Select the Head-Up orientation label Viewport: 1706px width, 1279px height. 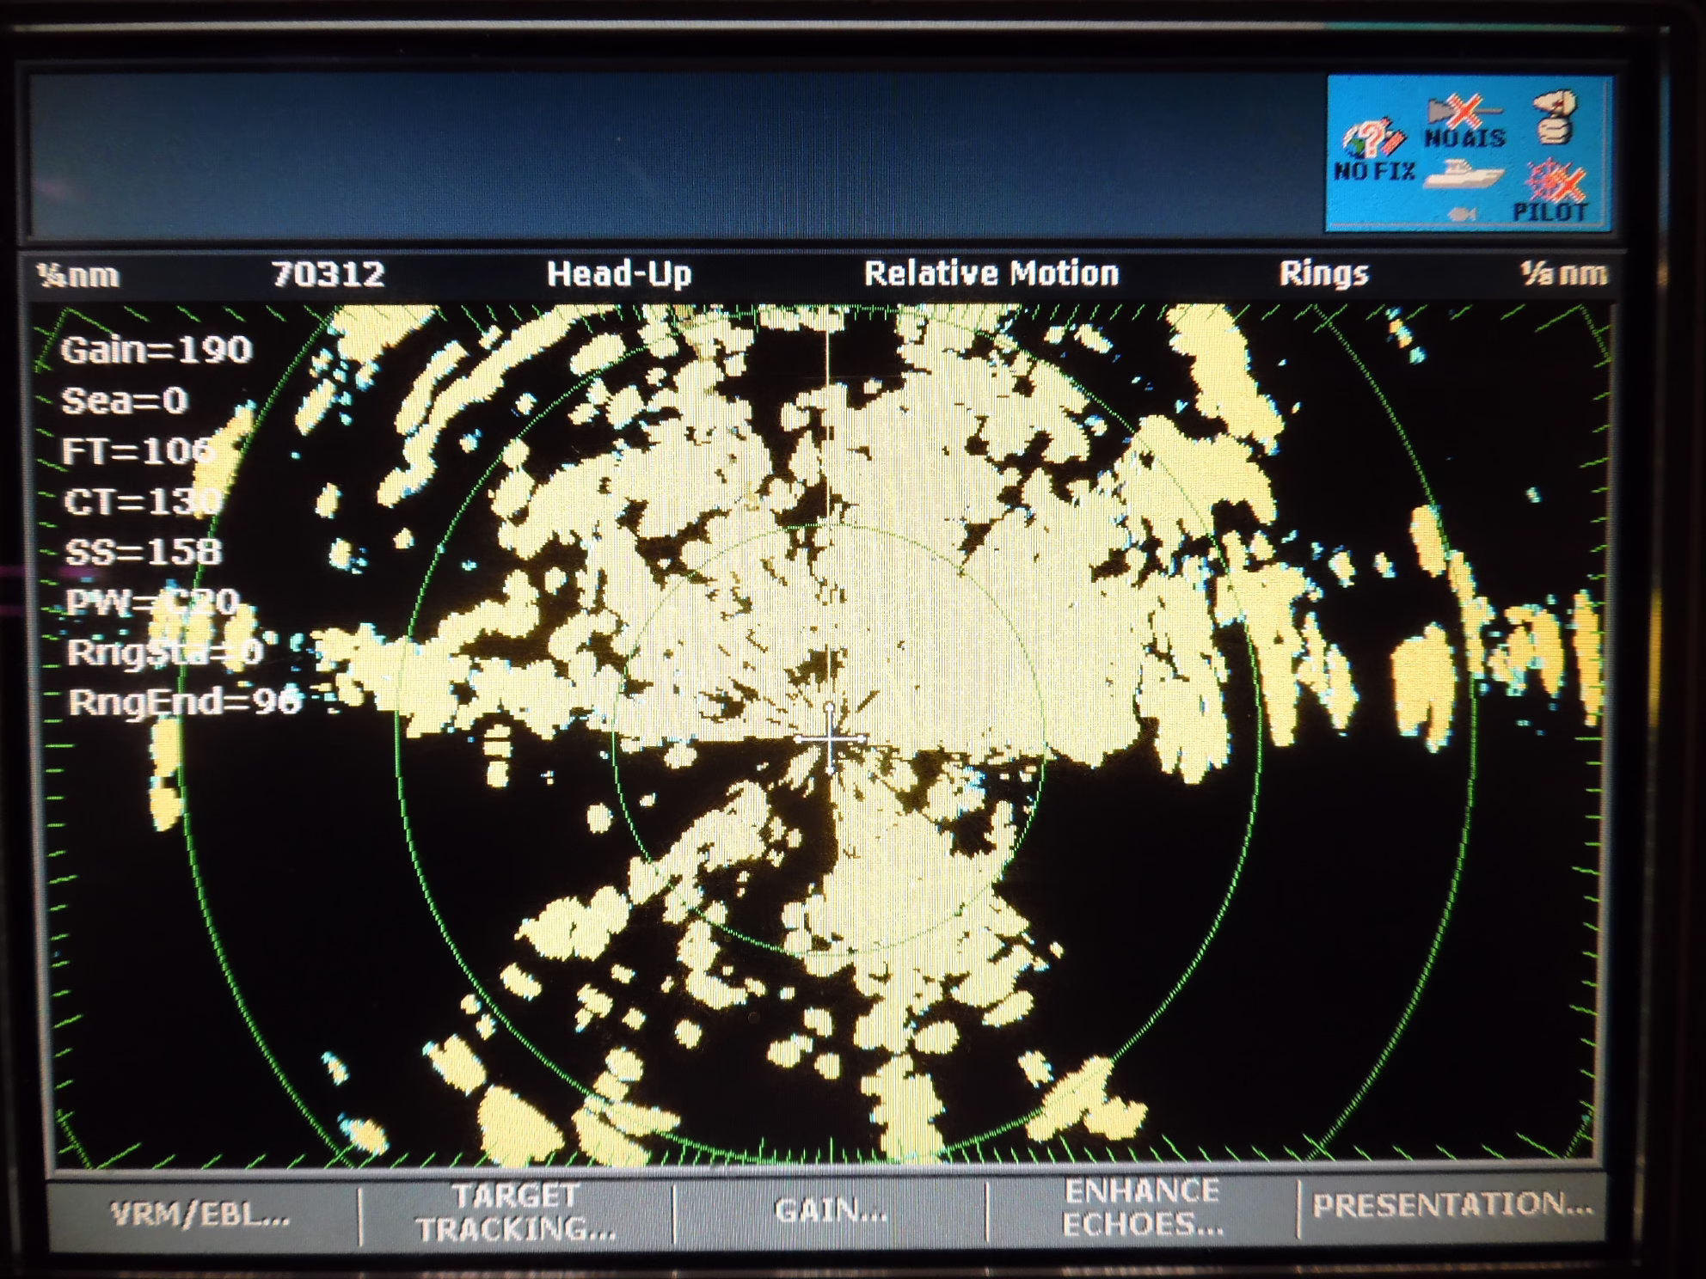pos(619,274)
